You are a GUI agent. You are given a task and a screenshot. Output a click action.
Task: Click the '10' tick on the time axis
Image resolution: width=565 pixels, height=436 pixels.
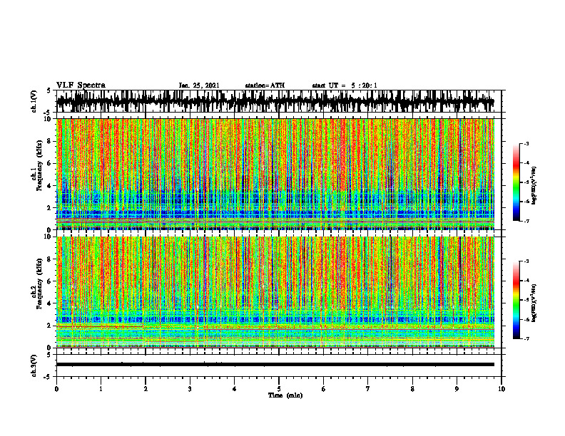click(502, 389)
